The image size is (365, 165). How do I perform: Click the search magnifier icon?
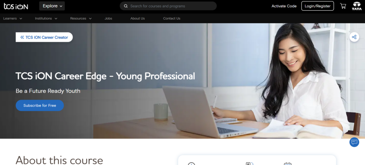[x=126, y=6]
